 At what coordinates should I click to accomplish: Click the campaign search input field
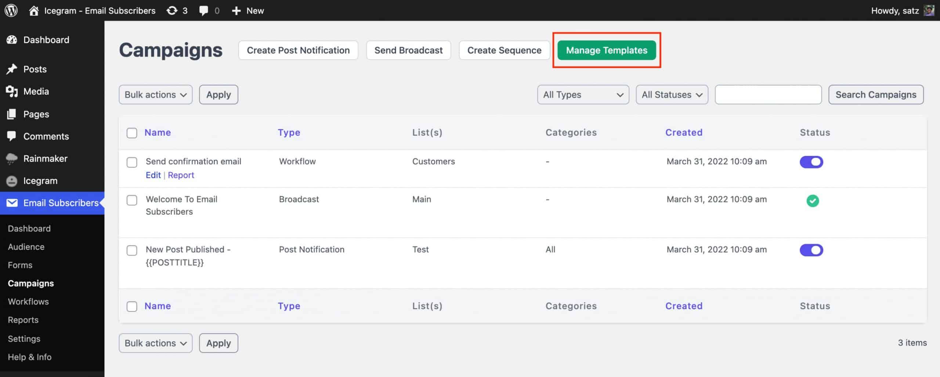(768, 95)
